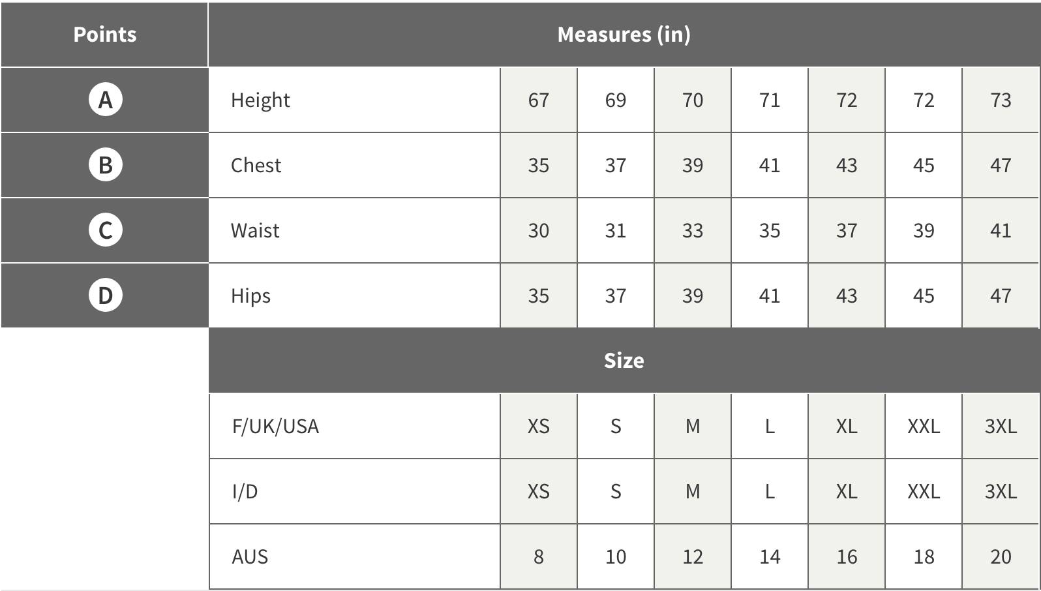Select the Height row label
This screenshot has width=1041, height=591.
[x=260, y=100]
